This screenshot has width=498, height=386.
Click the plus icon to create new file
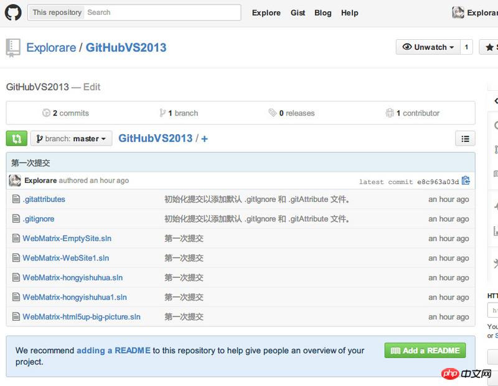(x=205, y=139)
